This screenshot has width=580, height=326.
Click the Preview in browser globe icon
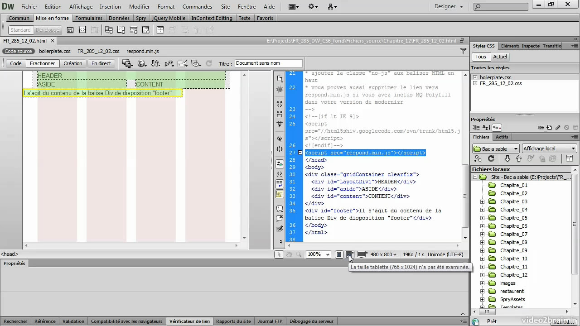142,63
